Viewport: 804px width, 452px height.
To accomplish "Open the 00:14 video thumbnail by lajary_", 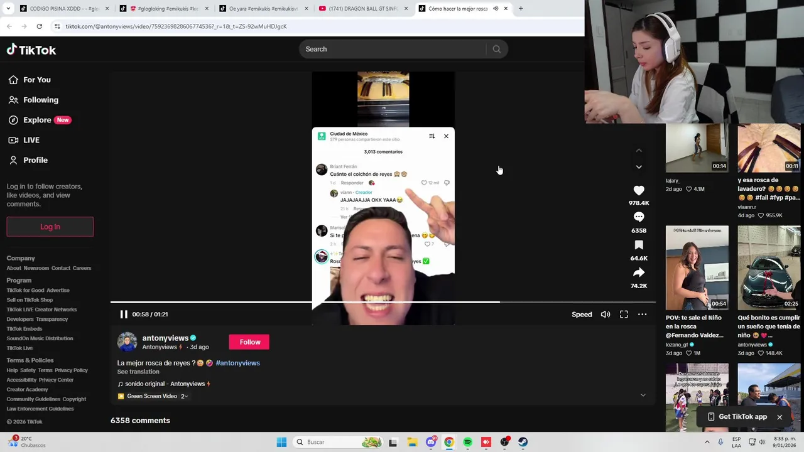I will point(697,148).
